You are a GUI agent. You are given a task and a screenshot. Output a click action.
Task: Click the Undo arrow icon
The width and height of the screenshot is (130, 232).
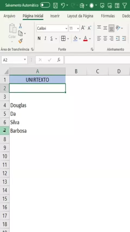pos(63,5)
